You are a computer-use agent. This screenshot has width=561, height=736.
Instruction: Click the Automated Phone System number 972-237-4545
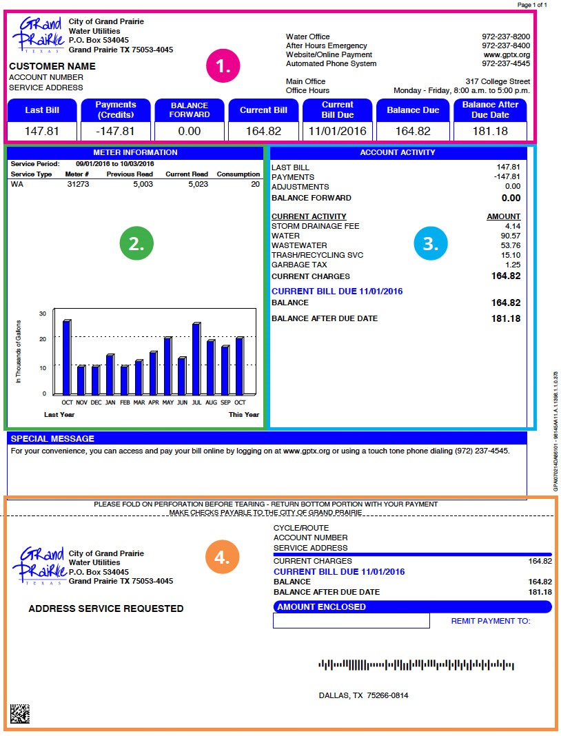pos(506,63)
